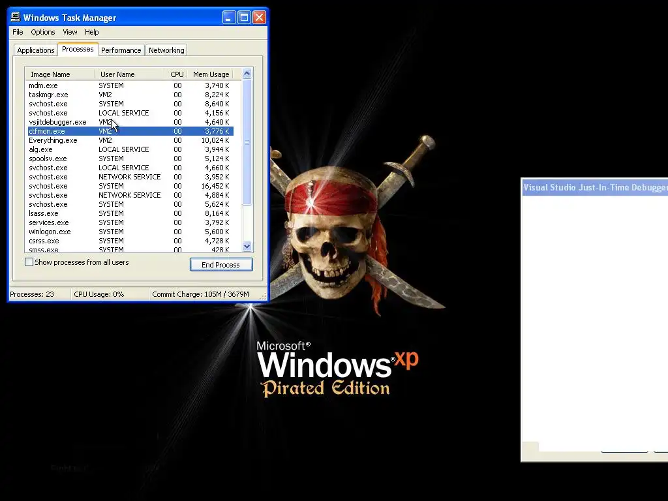Image resolution: width=668 pixels, height=501 pixels.
Task: Select the mdm.exe process row
Action: pos(129,85)
